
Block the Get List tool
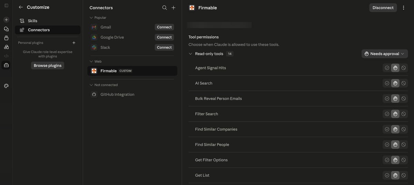404,175
